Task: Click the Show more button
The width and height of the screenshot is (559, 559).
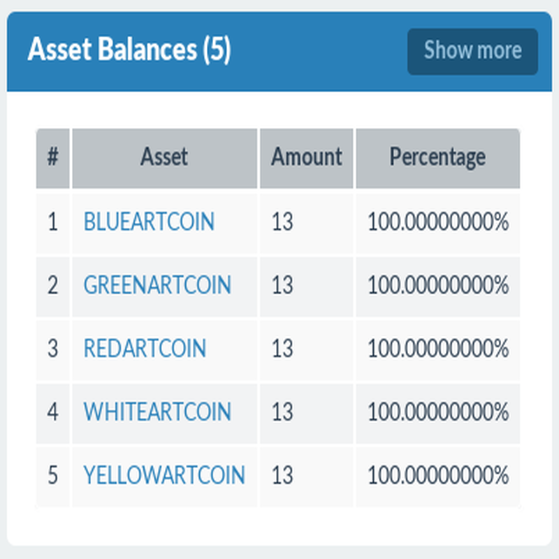Action: pyautogui.click(x=472, y=51)
